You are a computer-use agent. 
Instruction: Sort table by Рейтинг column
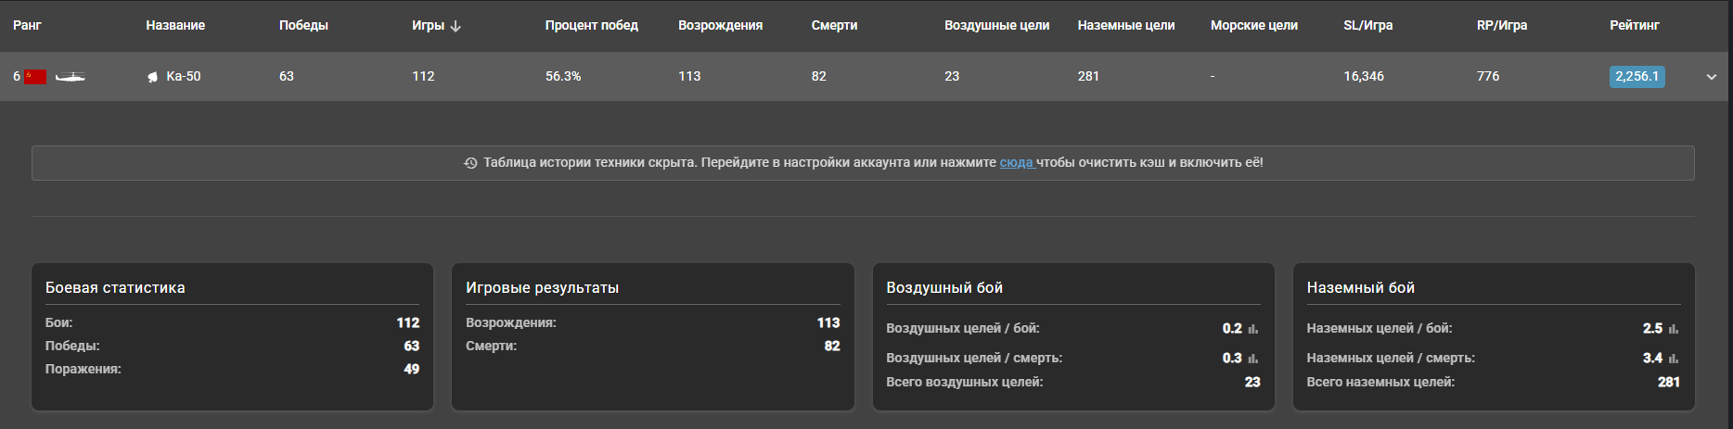click(x=1634, y=25)
